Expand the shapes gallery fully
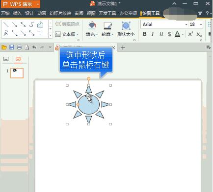Screen dimensions: 213x192 pos(51,35)
